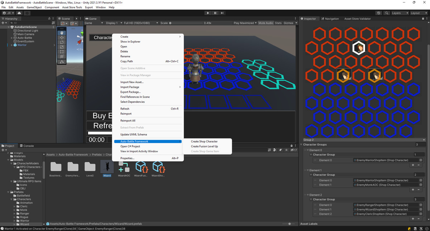This screenshot has height=231, width=430.
Task: Open the AutoBattleScene options kebab
Action: click(54, 27)
